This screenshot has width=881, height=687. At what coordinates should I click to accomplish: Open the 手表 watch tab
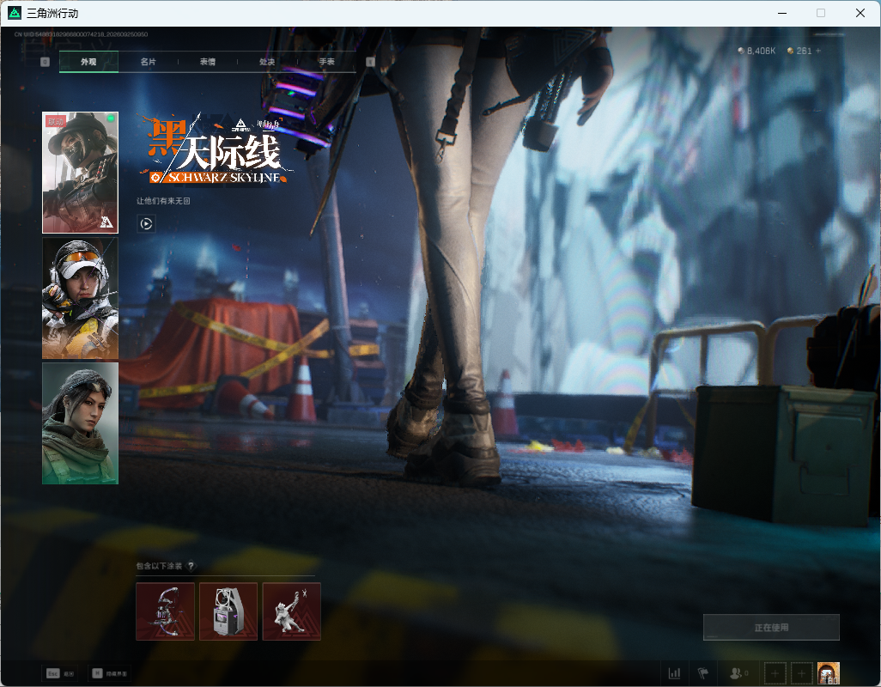tap(327, 62)
